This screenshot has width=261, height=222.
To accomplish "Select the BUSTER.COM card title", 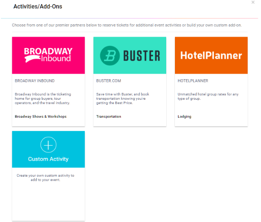I will [x=109, y=81].
